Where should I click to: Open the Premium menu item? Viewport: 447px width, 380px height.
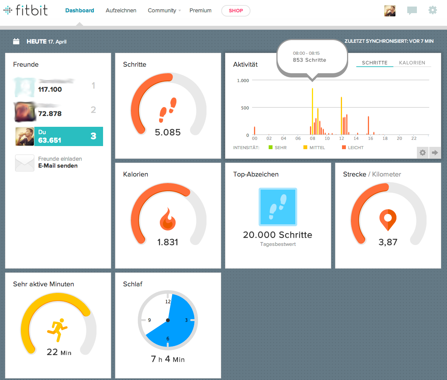200,11
